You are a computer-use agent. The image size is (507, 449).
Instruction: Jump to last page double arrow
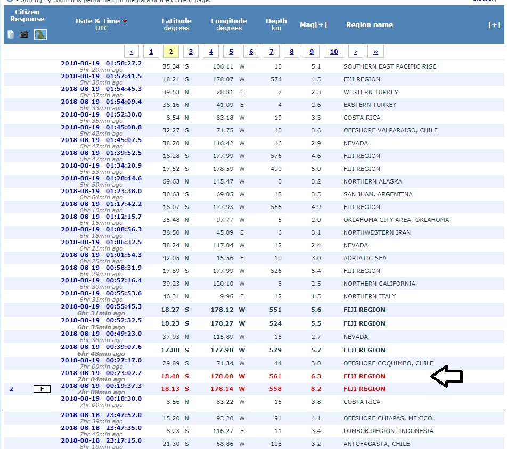click(376, 52)
